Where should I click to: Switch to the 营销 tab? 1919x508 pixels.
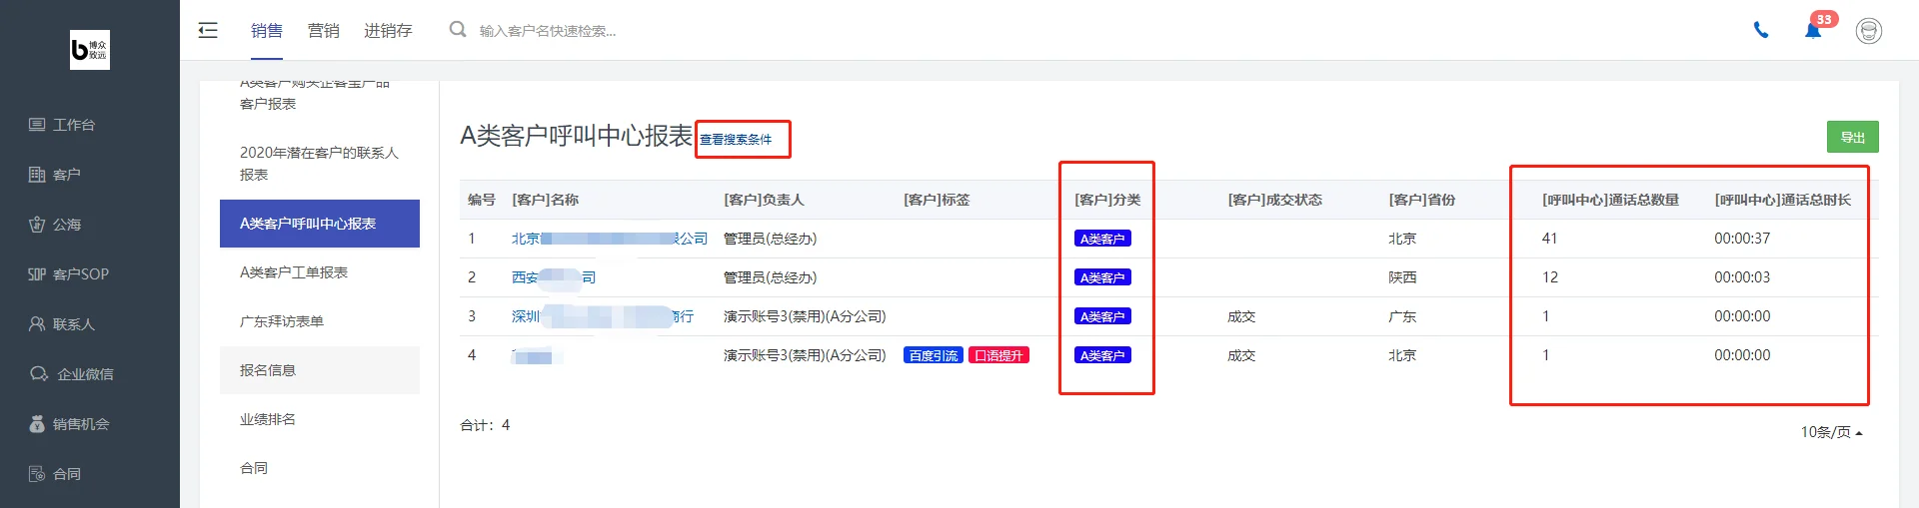(323, 31)
